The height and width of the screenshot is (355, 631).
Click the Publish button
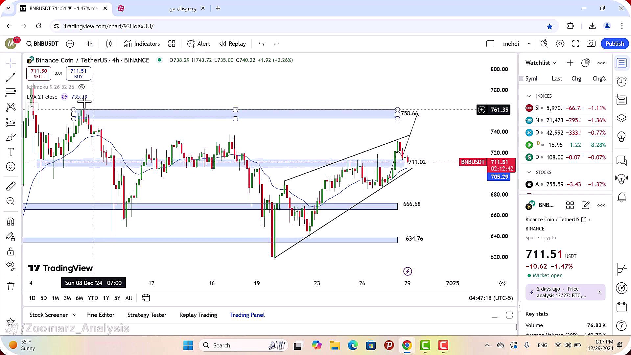coord(615,44)
